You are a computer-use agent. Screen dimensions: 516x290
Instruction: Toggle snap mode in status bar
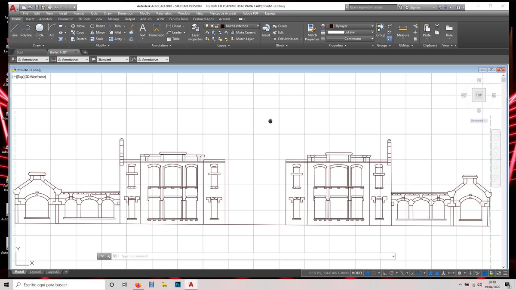point(374,273)
